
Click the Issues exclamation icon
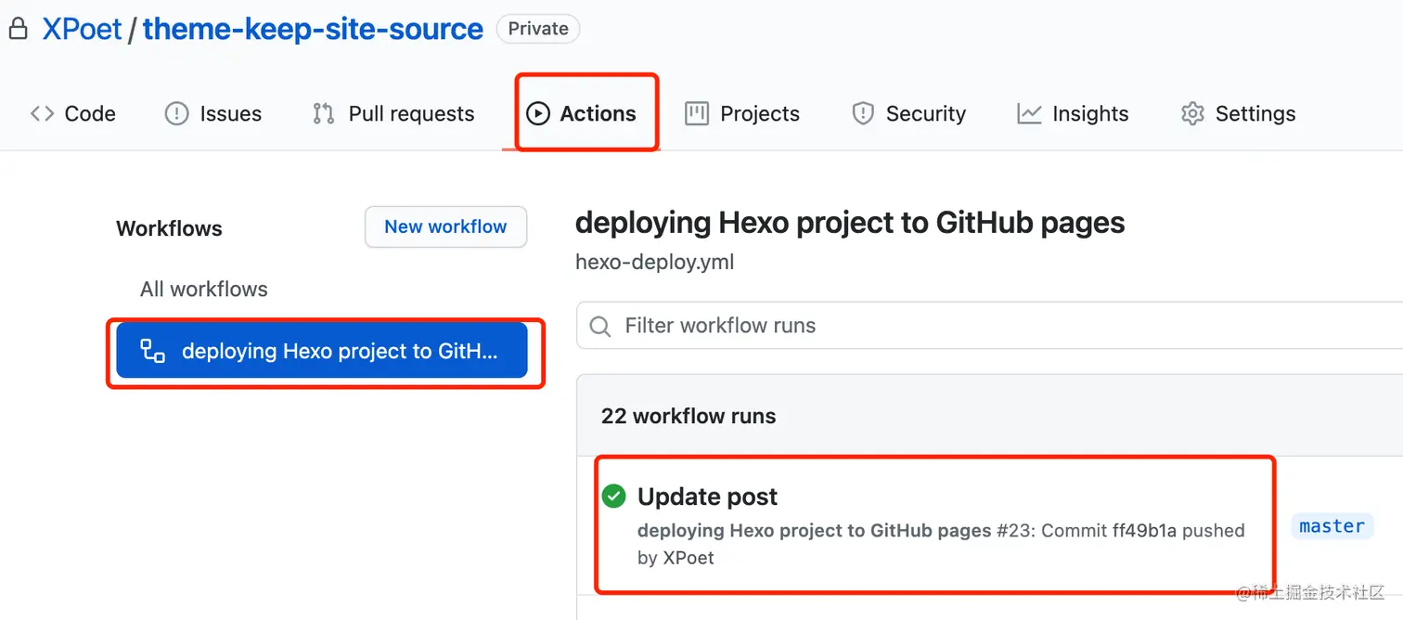(x=176, y=113)
